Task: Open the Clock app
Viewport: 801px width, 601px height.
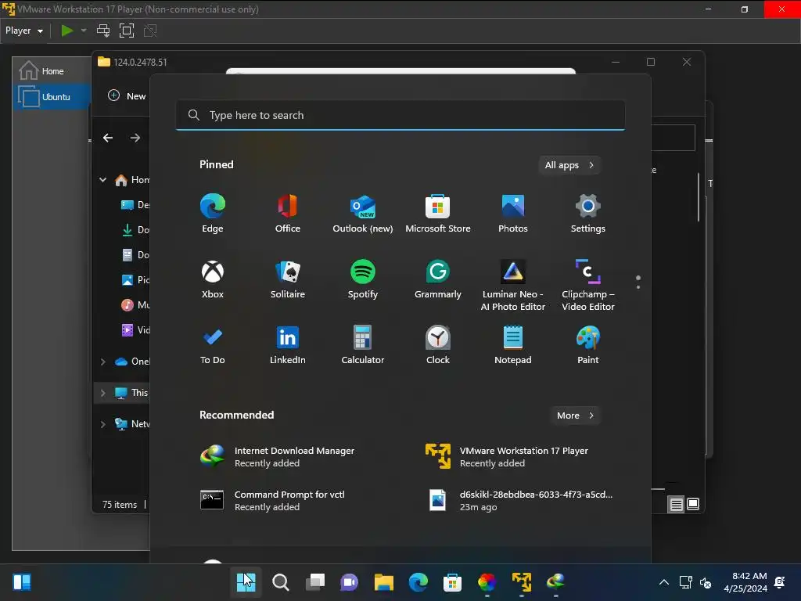Action: pyautogui.click(x=438, y=345)
